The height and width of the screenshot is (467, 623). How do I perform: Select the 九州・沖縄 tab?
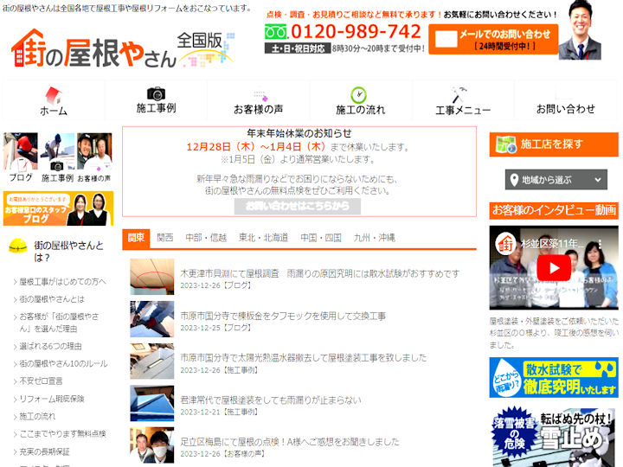[x=374, y=238]
